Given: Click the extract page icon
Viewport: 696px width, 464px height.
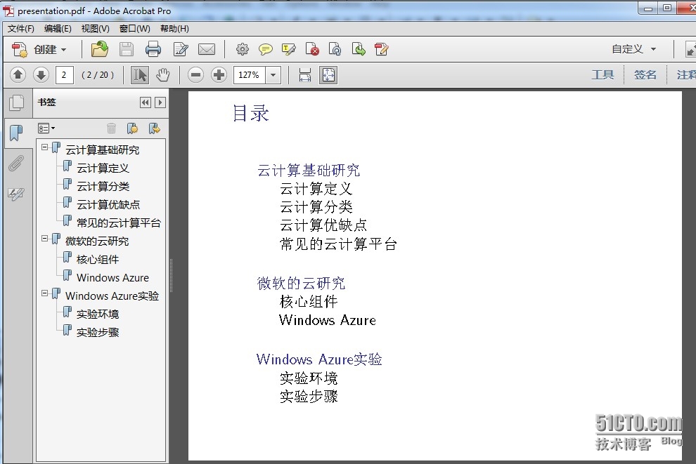Looking at the screenshot, I should (x=359, y=49).
